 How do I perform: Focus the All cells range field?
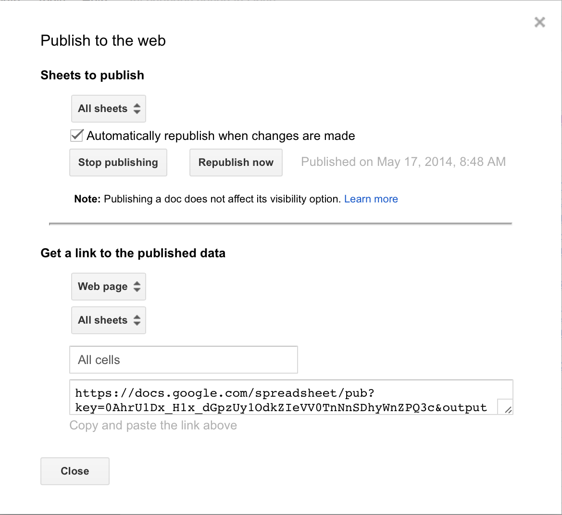183,360
